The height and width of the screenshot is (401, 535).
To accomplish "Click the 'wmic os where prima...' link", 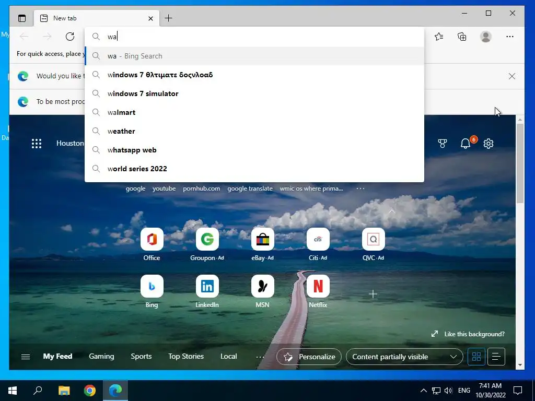I will click(x=311, y=188).
